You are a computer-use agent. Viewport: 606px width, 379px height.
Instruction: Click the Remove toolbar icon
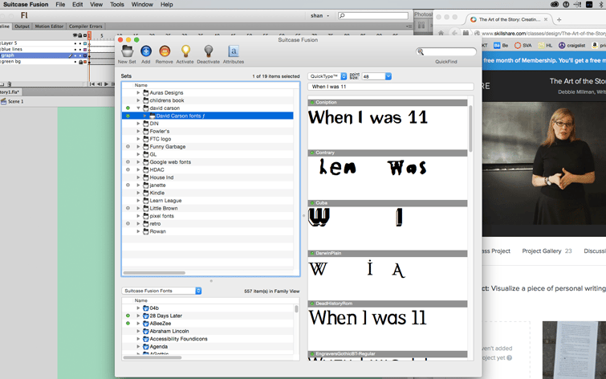pyautogui.click(x=165, y=51)
